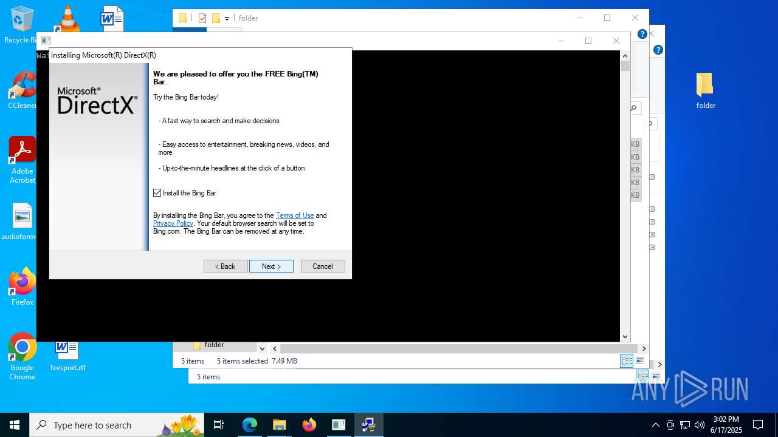Open the Customize Quick Access Toolbar dropdown

227,19
